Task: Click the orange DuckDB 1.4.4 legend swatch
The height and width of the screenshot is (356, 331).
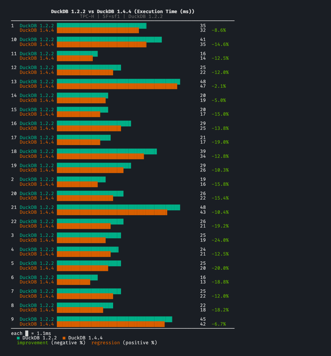Action: [x=64, y=338]
